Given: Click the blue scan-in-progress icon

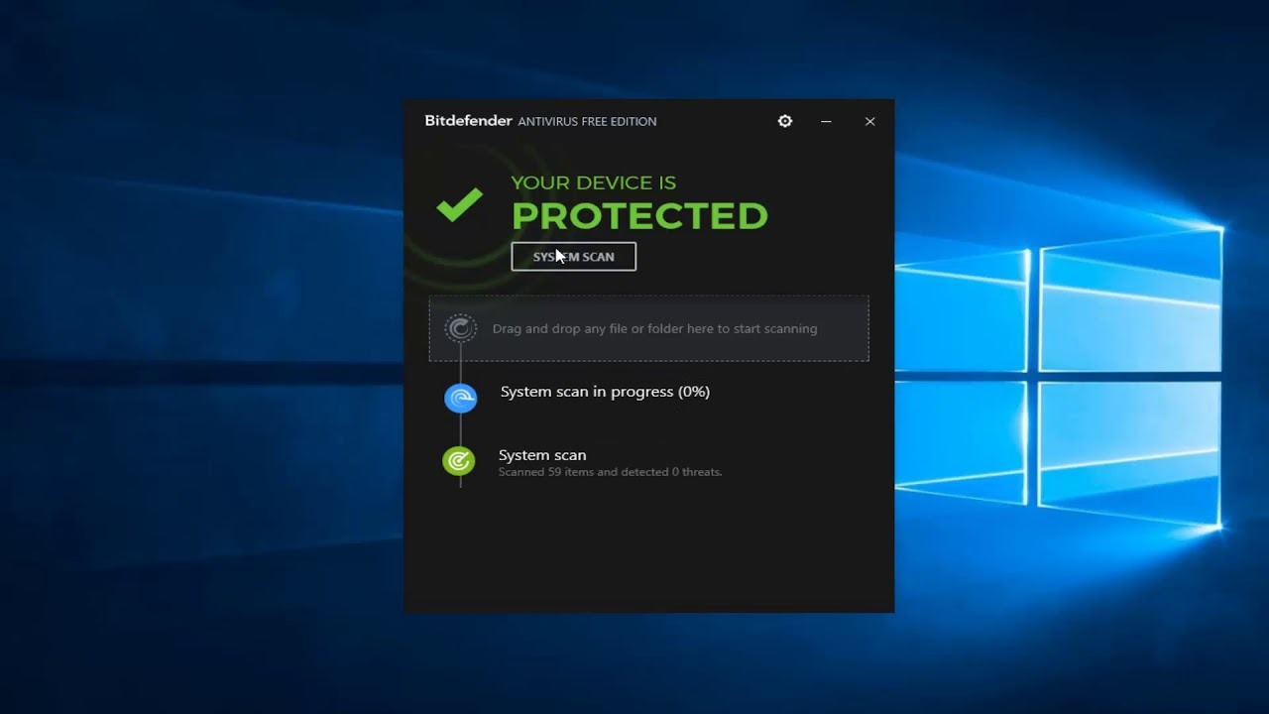Looking at the screenshot, I should [x=460, y=398].
